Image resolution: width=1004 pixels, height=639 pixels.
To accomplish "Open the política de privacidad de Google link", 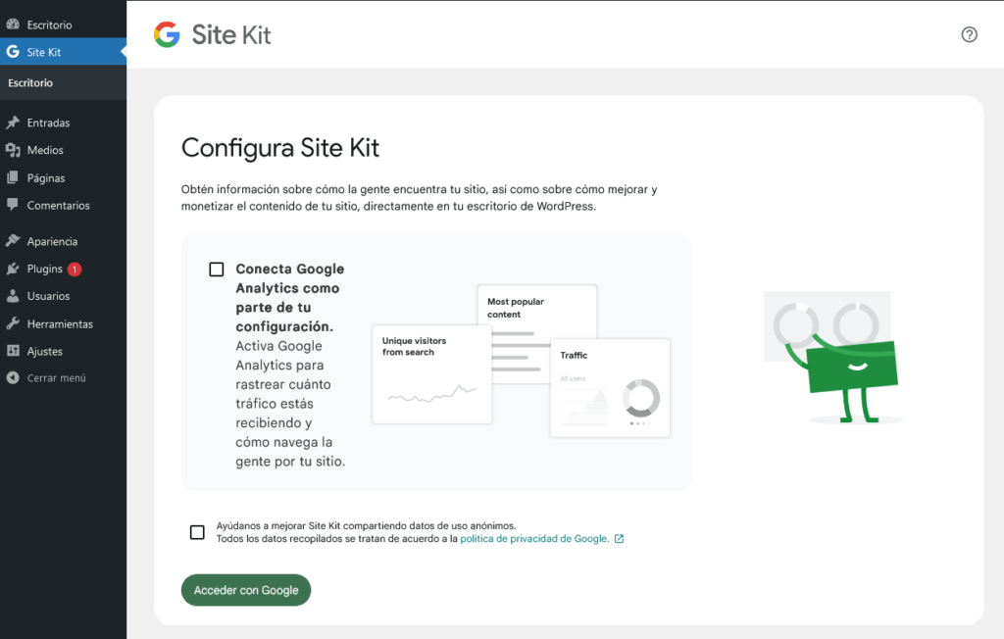I will (534, 539).
